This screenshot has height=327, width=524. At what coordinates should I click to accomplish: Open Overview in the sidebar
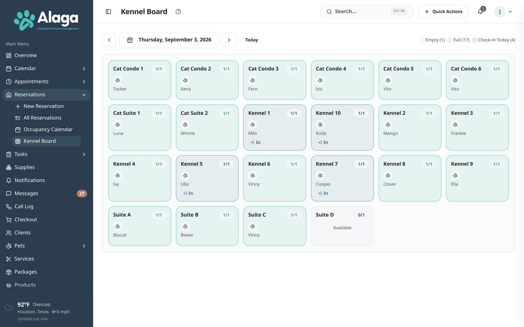click(46, 56)
